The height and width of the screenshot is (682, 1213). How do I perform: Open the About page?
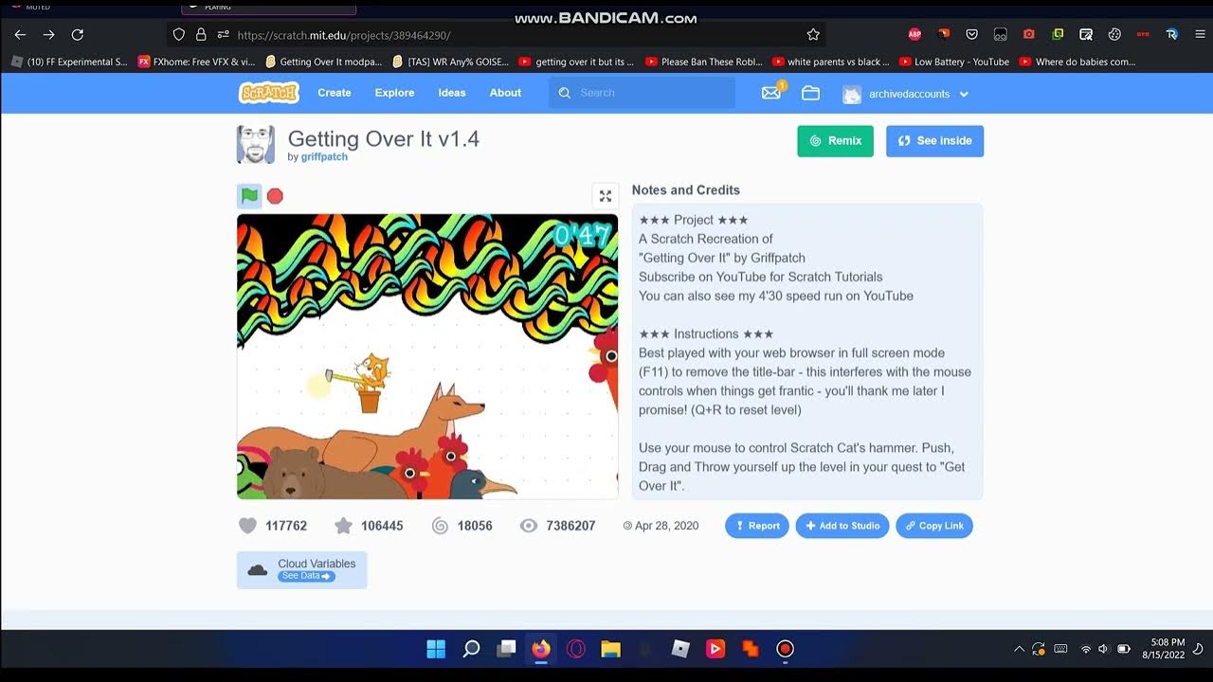(505, 93)
